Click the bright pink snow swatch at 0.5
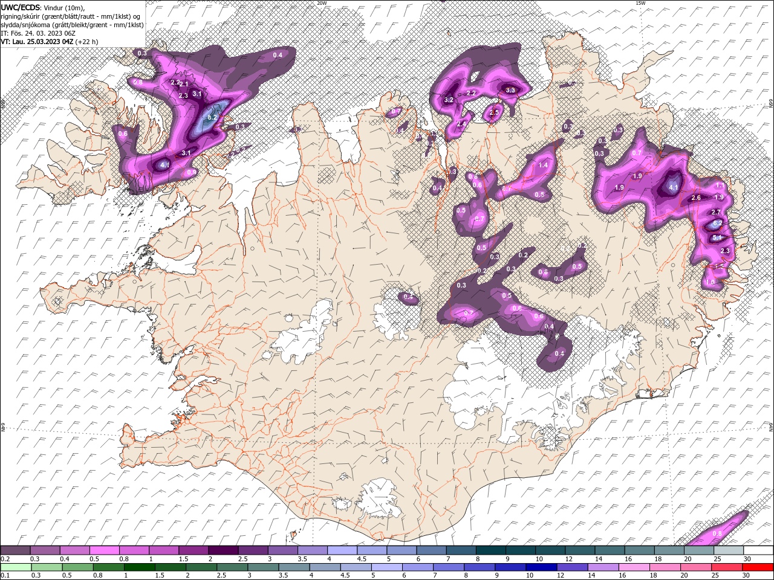Image resolution: width=774 pixels, height=580 pixels. 104,550
